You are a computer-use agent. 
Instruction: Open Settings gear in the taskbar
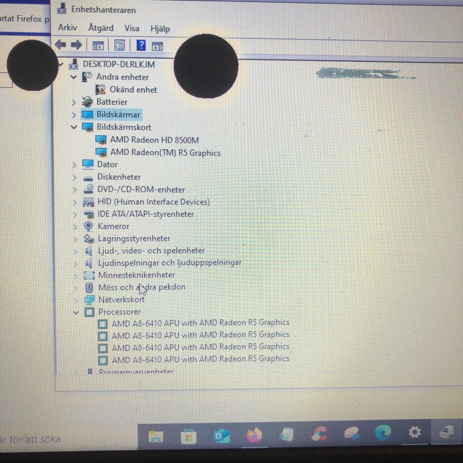point(415,432)
